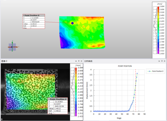Collapse the Point Position 0 label in the 3D view

click(24, 15)
